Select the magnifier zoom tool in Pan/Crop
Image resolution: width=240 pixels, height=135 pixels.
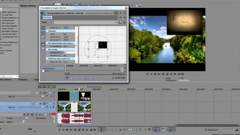[43, 37]
